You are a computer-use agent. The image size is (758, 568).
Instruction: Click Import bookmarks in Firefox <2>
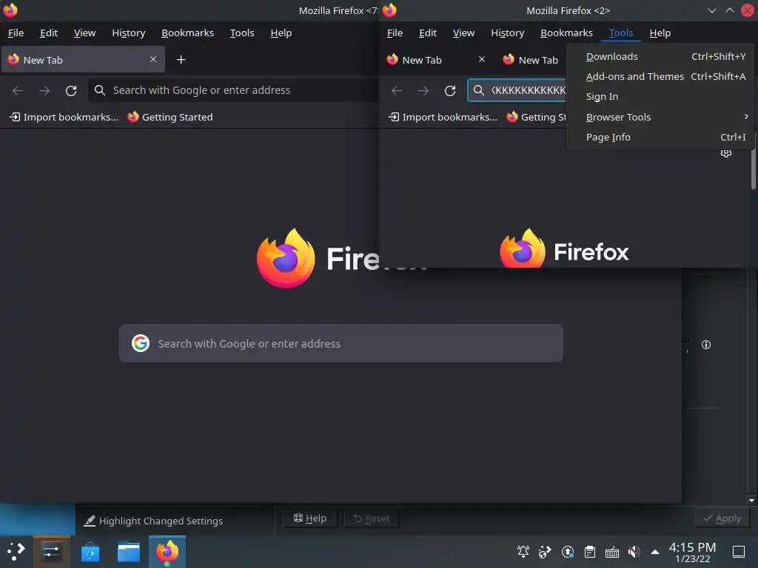click(443, 117)
